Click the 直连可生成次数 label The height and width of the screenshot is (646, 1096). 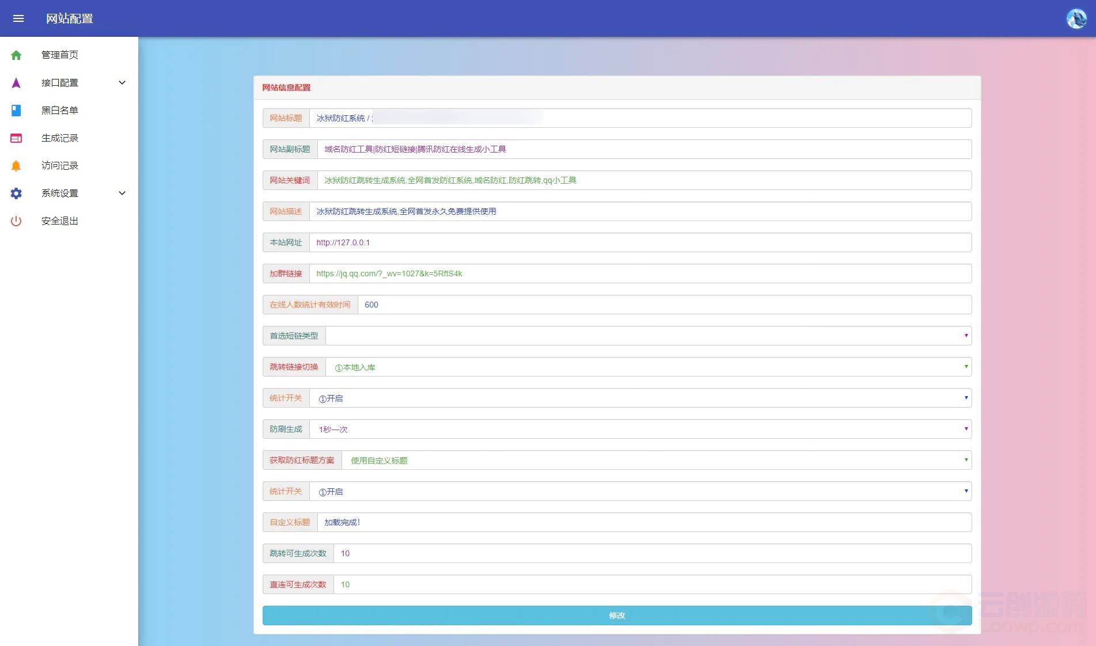[x=298, y=584]
